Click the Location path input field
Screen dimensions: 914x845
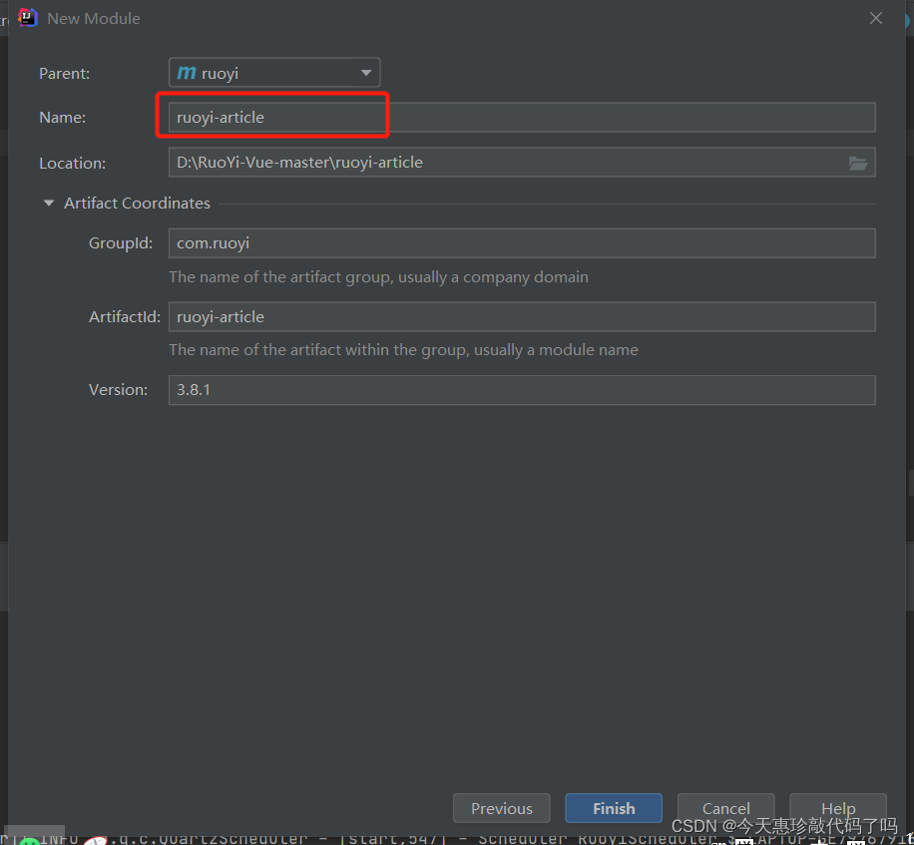(522, 163)
